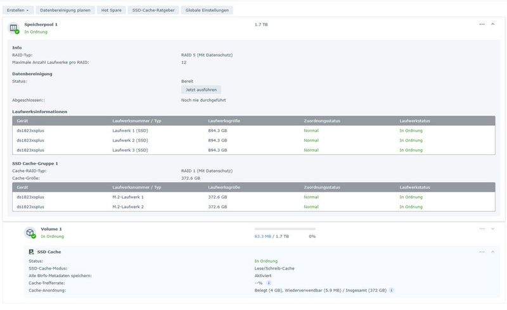Open the Erstellen dropdown menu

[18, 10]
